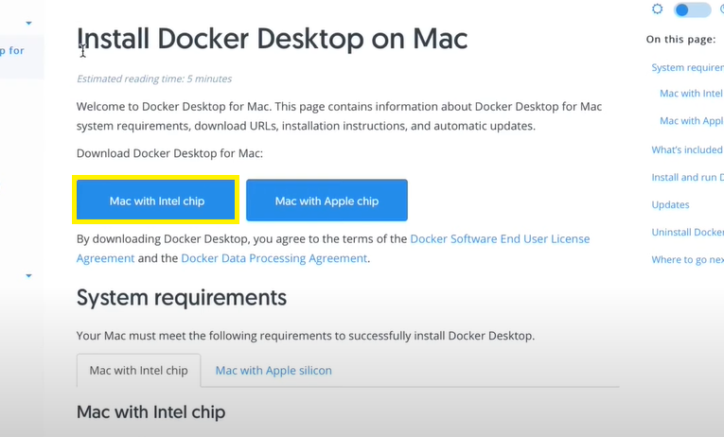Jump to System requirements in page outline

(687, 67)
